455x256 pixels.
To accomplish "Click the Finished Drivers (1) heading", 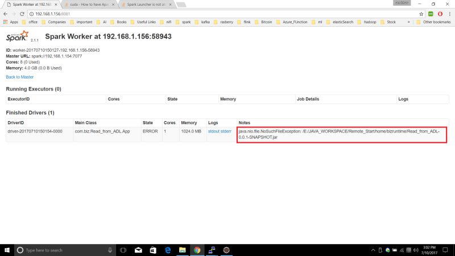I will point(30,113).
